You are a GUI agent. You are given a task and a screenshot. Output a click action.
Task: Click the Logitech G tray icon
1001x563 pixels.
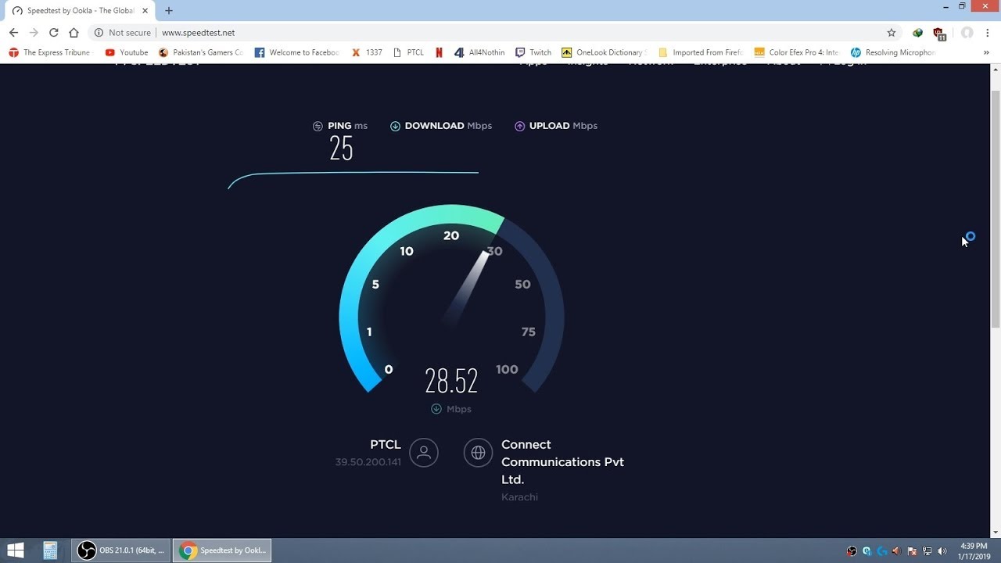(x=882, y=551)
